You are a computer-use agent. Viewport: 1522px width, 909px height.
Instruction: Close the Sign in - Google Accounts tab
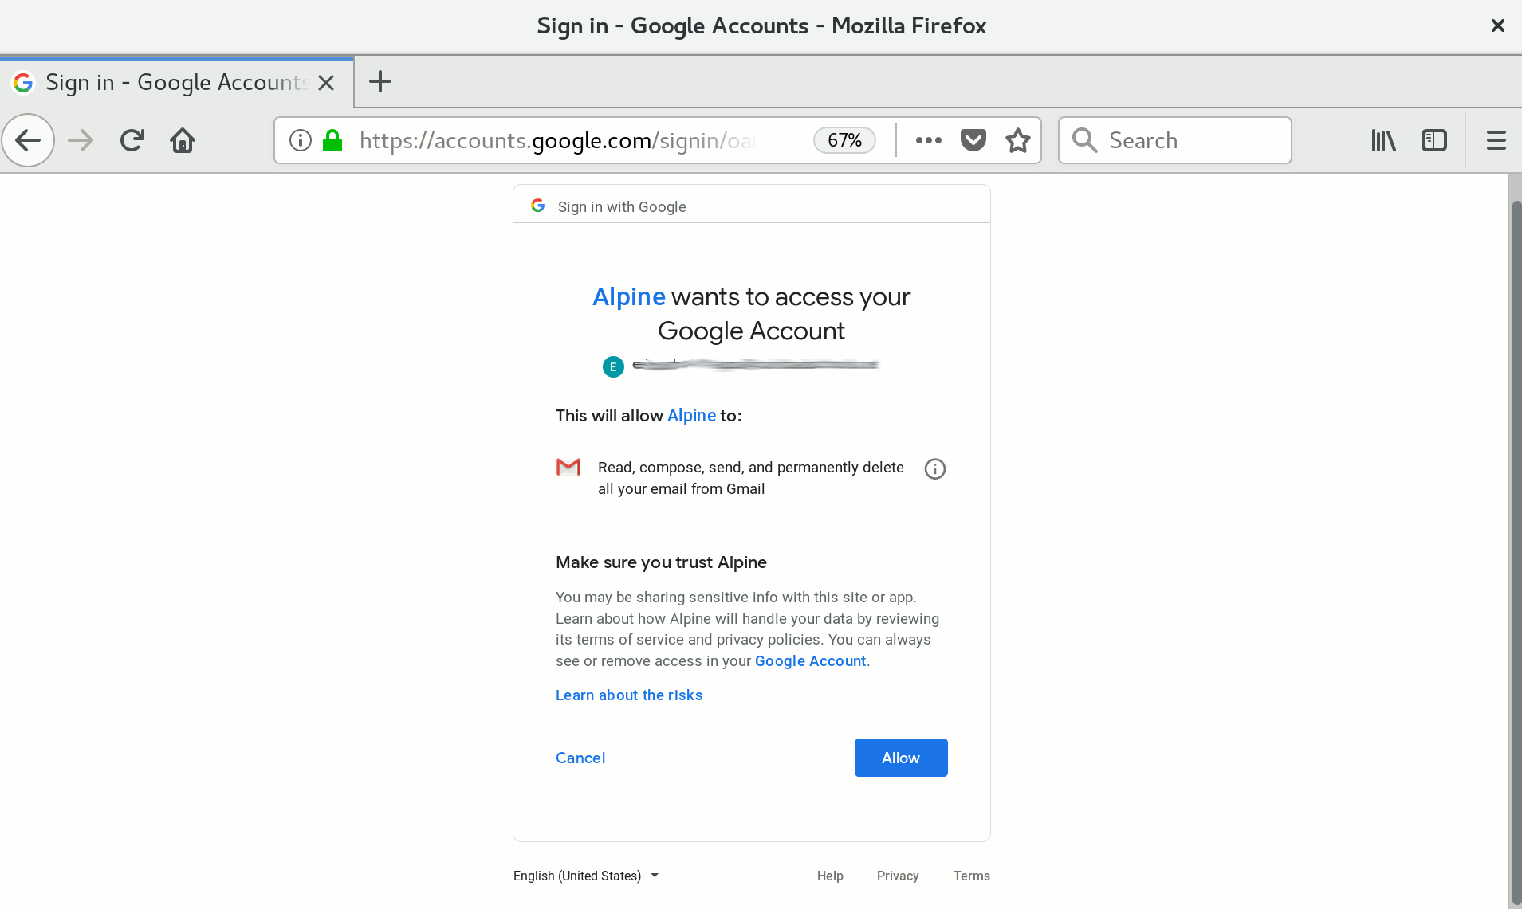326,83
